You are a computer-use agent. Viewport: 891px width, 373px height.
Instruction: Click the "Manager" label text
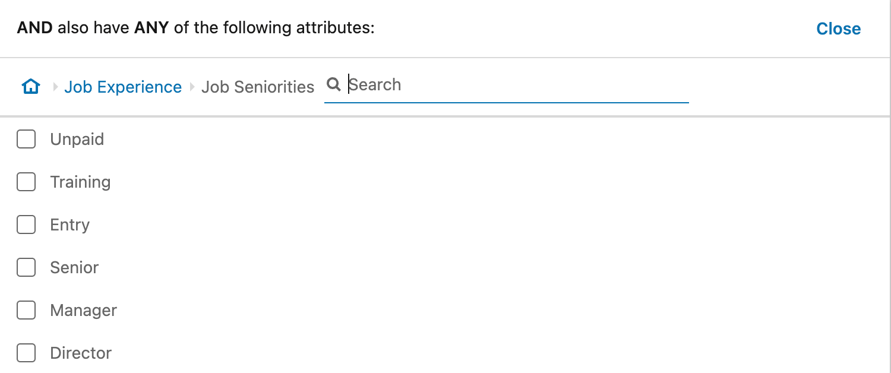(84, 310)
